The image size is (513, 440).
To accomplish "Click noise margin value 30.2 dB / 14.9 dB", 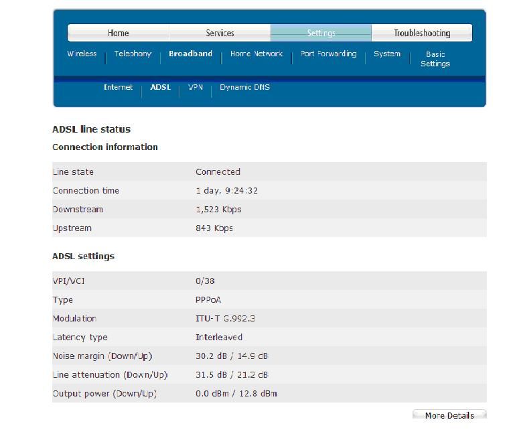I will [x=232, y=356].
